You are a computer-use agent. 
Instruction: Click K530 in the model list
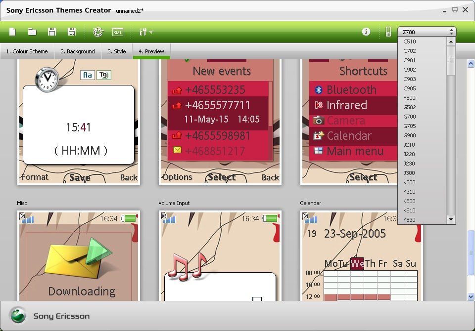422,220
